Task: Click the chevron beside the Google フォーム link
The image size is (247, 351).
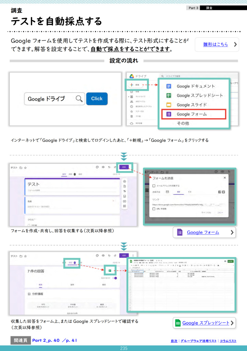Action: point(232,233)
